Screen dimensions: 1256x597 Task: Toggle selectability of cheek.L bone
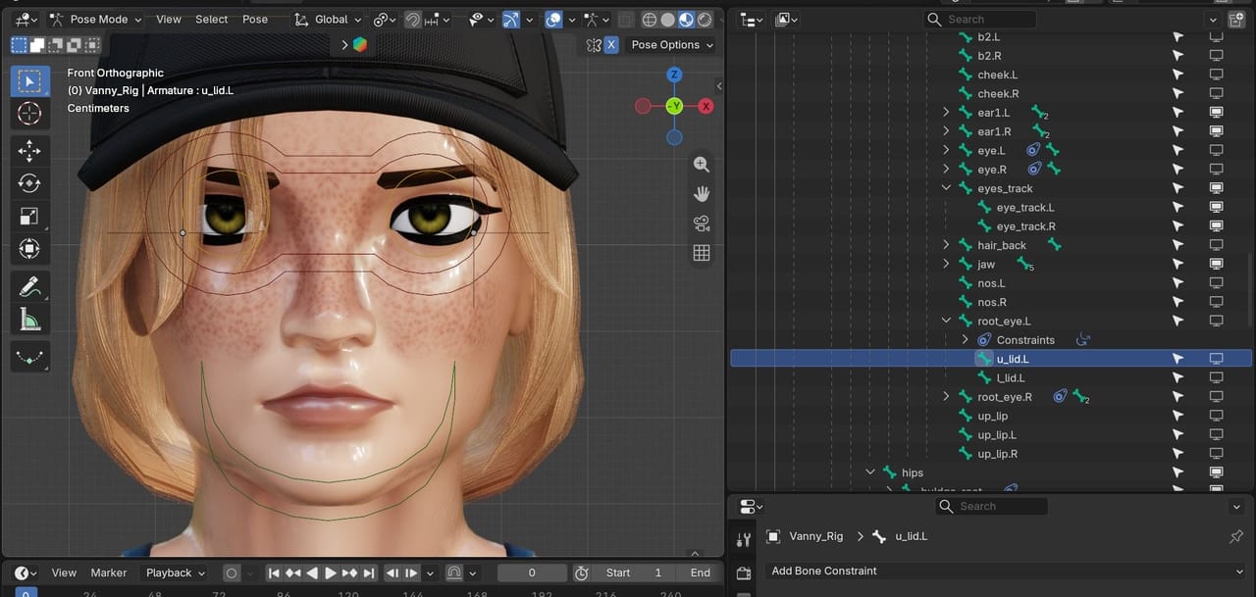tap(1177, 75)
